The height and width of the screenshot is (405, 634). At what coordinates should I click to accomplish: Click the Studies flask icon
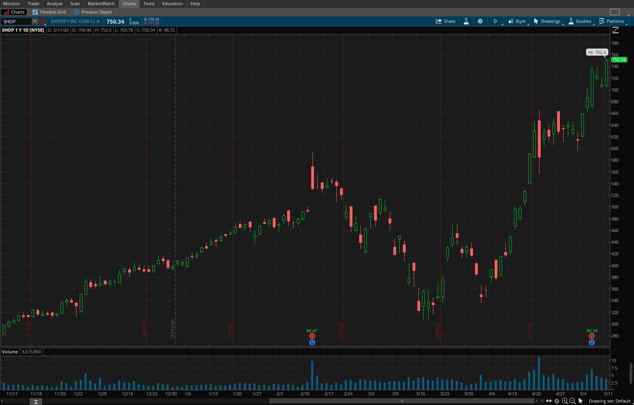[571, 21]
